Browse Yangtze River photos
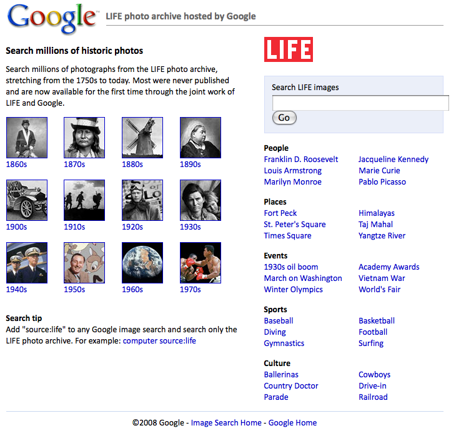This screenshot has height=433, width=451. 382,236
